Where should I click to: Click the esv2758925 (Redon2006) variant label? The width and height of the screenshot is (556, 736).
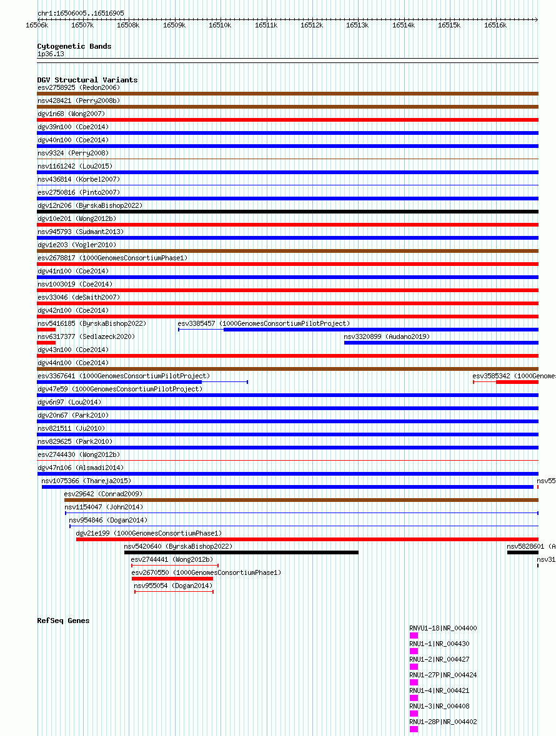[79, 88]
